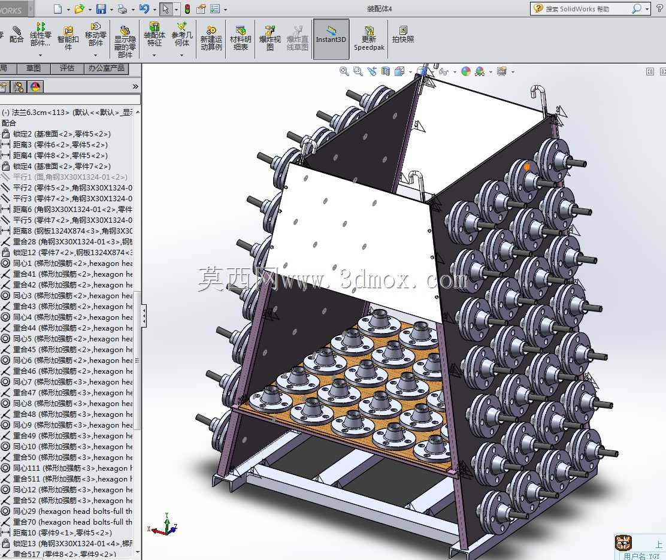Screen dimensions: 666x560
Task: Select tree root 法兰6.3cm<113>
Action: (66, 112)
